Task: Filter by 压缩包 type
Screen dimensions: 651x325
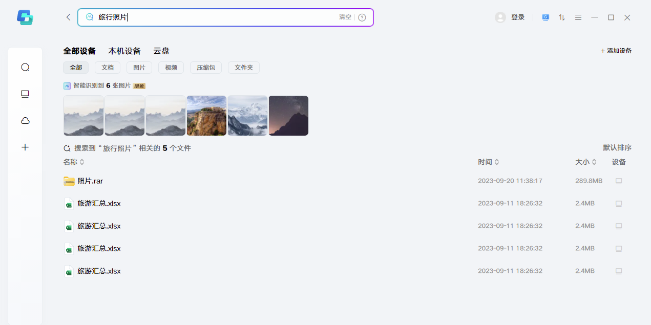Action: [x=206, y=68]
